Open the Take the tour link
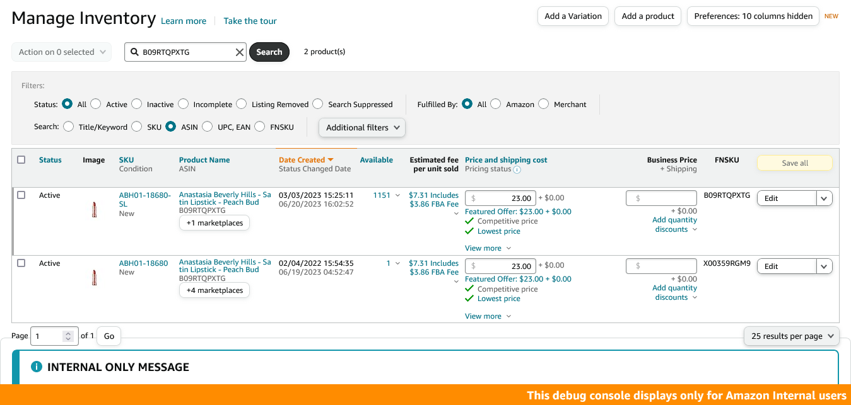This screenshot has height=405, width=851. (250, 21)
